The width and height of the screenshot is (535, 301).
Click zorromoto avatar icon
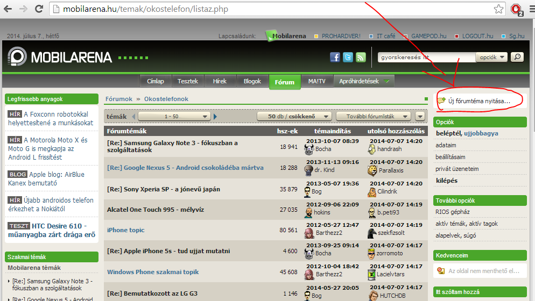point(371,254)
